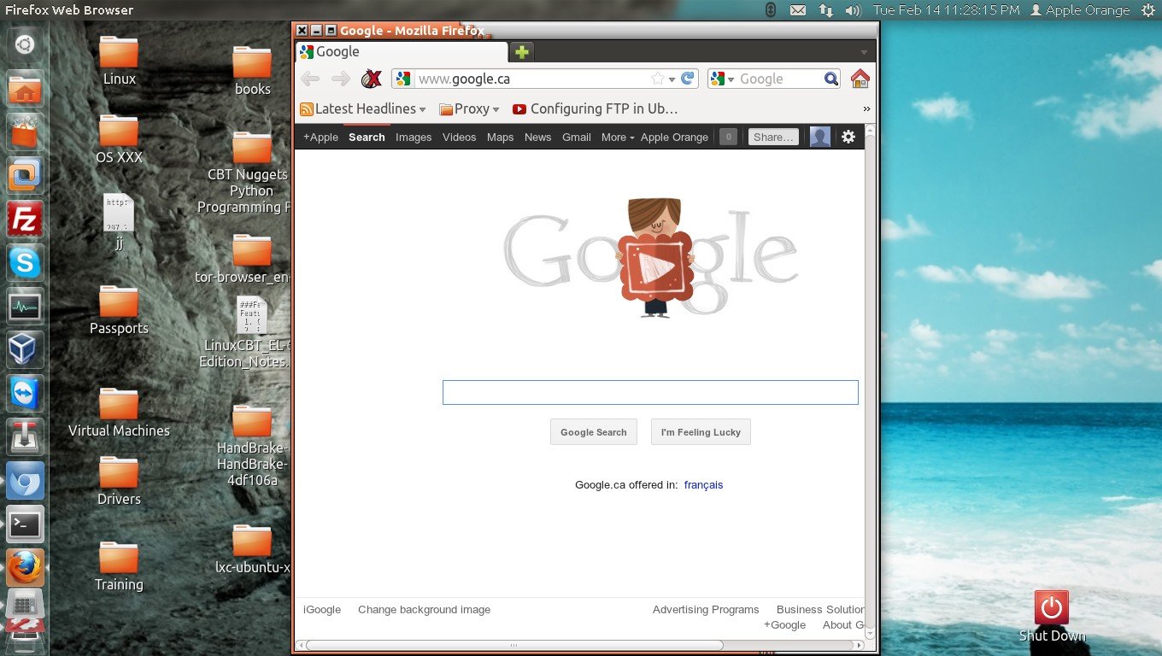Select the Drivers folder on the desktop

tap(119, 481)
